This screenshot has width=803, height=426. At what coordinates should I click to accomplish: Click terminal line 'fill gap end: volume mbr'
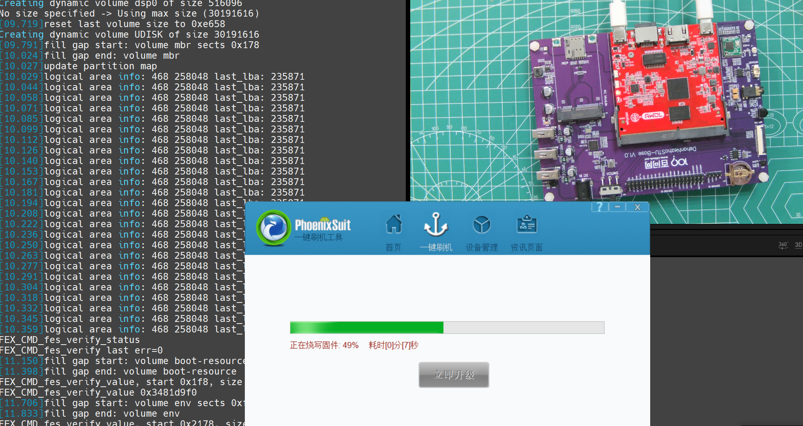(x=90, y=55)
